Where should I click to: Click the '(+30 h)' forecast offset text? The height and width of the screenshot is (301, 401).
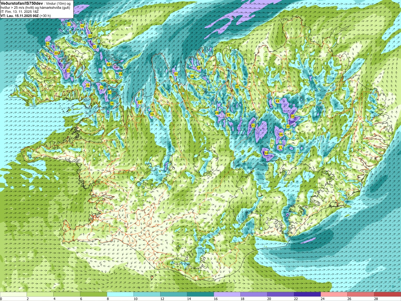coord(45,16)
